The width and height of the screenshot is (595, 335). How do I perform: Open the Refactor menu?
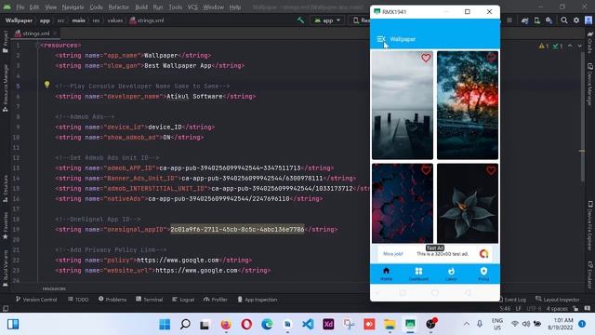118,7
